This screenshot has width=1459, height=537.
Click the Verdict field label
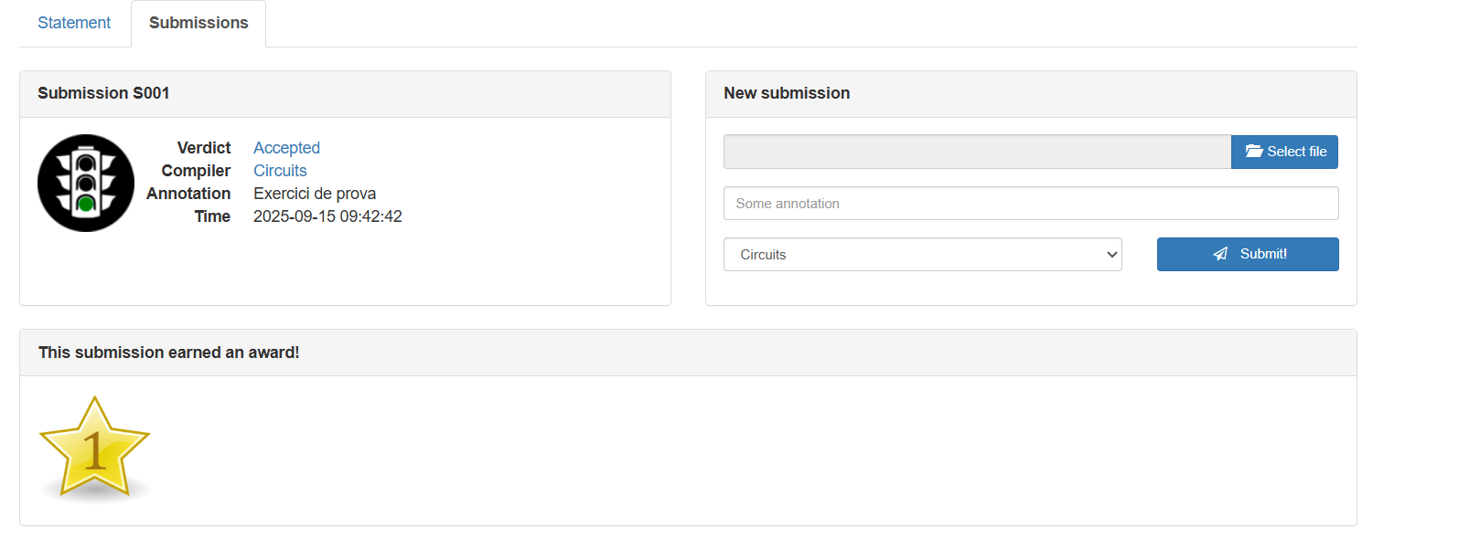coord(204,148)
